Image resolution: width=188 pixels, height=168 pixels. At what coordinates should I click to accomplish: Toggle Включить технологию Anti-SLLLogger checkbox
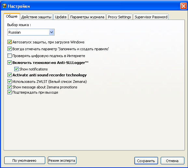[9, 63]
